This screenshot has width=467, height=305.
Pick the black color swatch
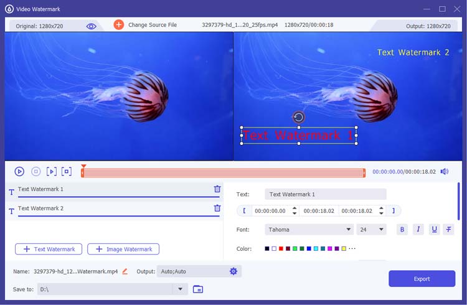coord(267,248)
